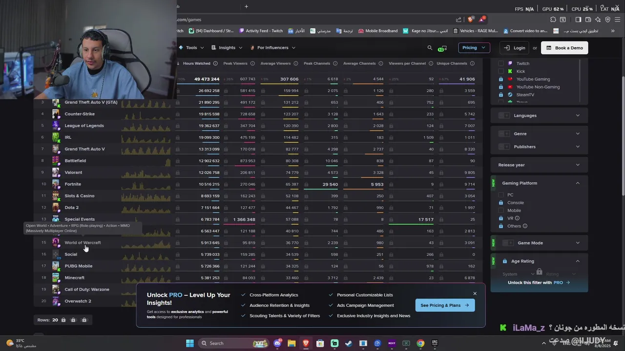Open the Pricing dropdown
The image size is (625, 351).
[474, 48]
